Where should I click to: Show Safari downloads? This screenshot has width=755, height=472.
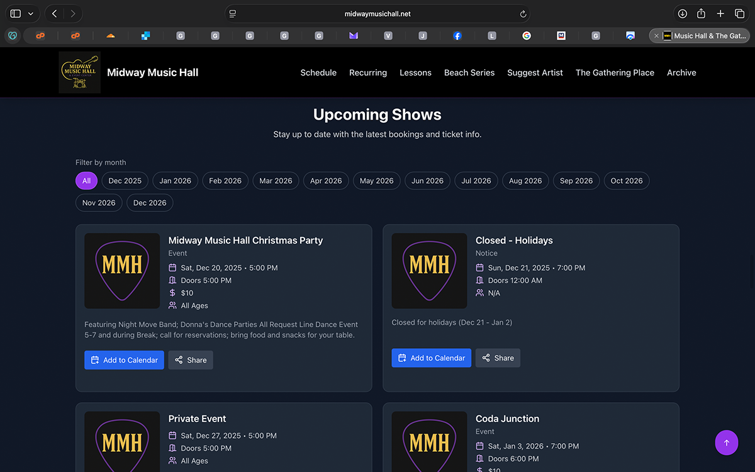[682, 13]
